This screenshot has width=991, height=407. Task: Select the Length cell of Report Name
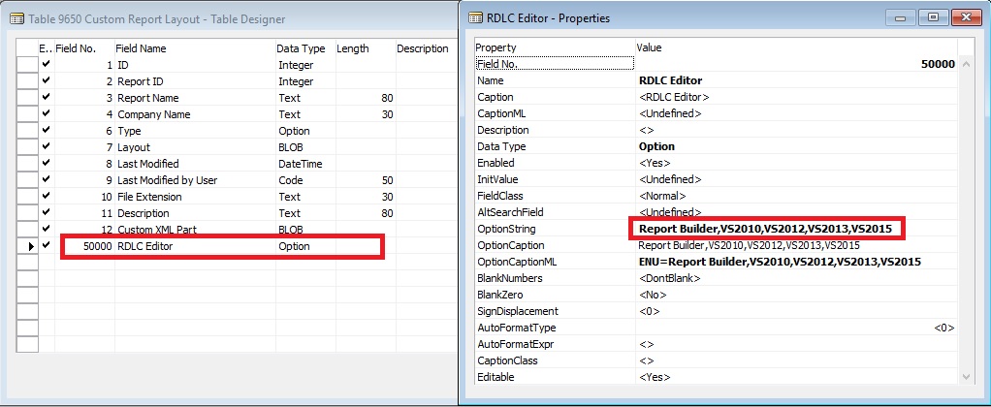pos(364,98)
